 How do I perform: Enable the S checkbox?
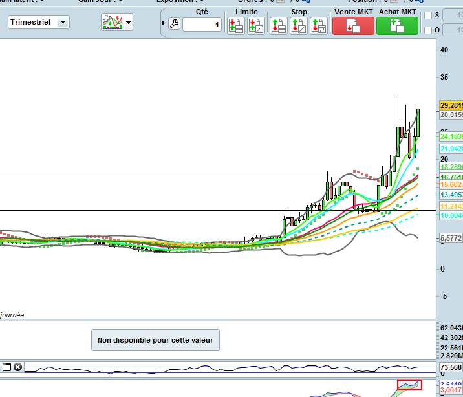click(x=428, y=16)
